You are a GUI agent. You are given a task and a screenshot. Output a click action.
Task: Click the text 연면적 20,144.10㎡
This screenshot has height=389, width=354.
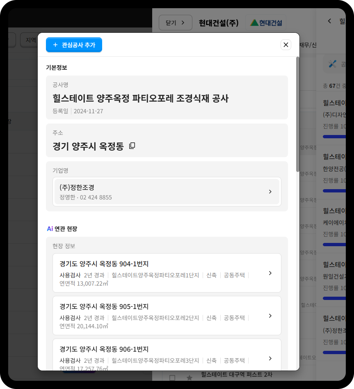click(x=84, y=326)
